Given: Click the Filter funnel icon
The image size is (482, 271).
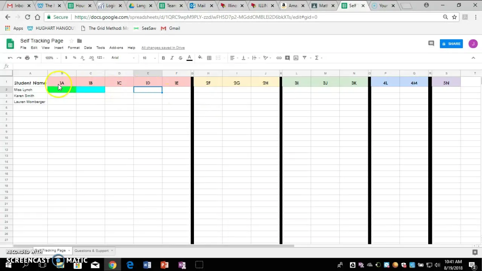Looking at the screenshot, I should coord(305,58).
